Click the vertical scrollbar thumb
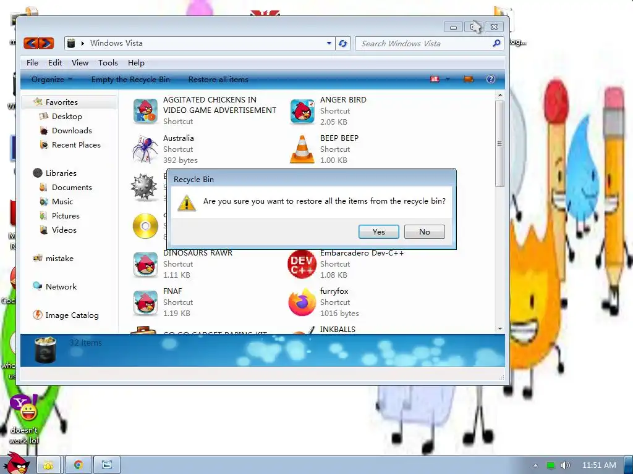The width and height of the screenshot is (633, 474). (499, 144)
